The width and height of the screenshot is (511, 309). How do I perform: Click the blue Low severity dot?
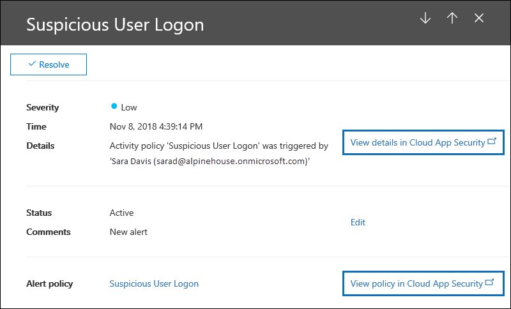click(x=114, y=106)
